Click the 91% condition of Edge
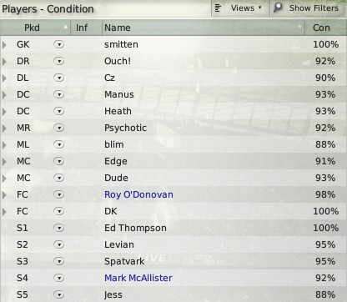Screen dimensions: 347x302 [325, 161]
